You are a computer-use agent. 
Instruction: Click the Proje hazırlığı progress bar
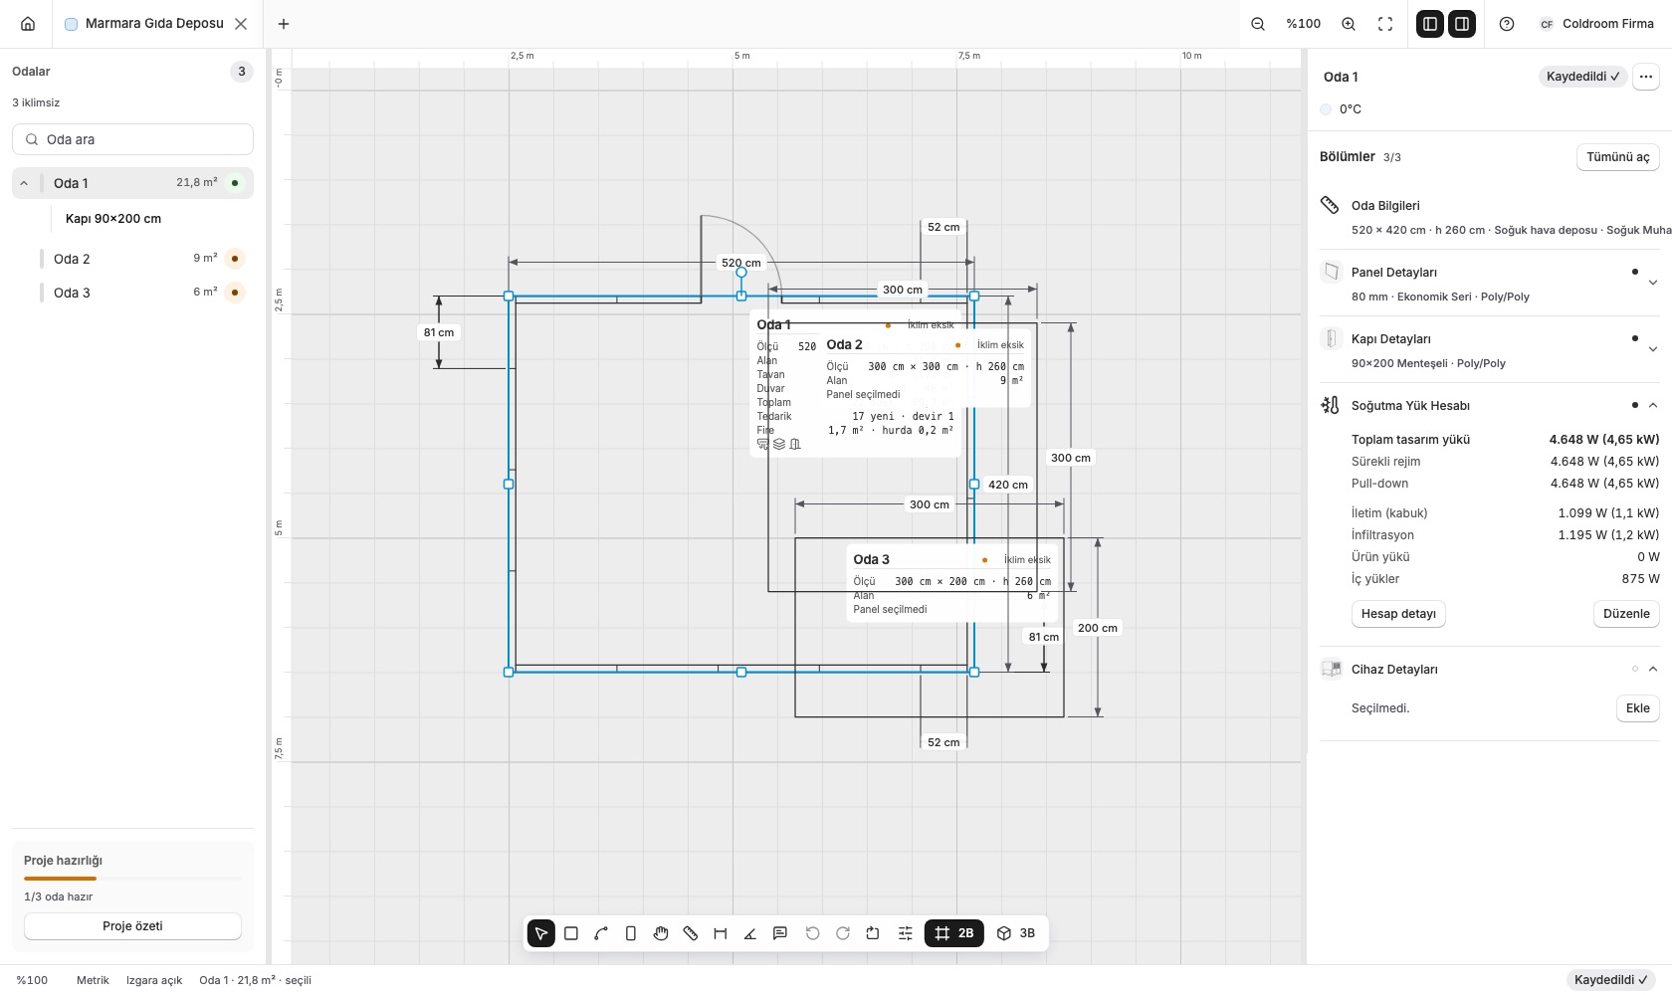tap(132, 879)
